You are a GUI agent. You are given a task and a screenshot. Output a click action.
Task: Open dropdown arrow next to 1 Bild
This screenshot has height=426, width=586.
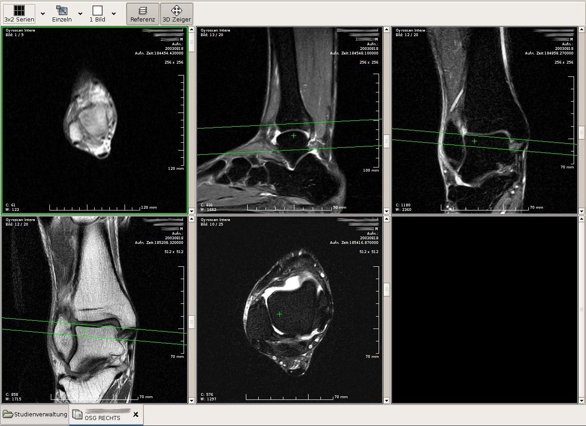coord(114,14)
